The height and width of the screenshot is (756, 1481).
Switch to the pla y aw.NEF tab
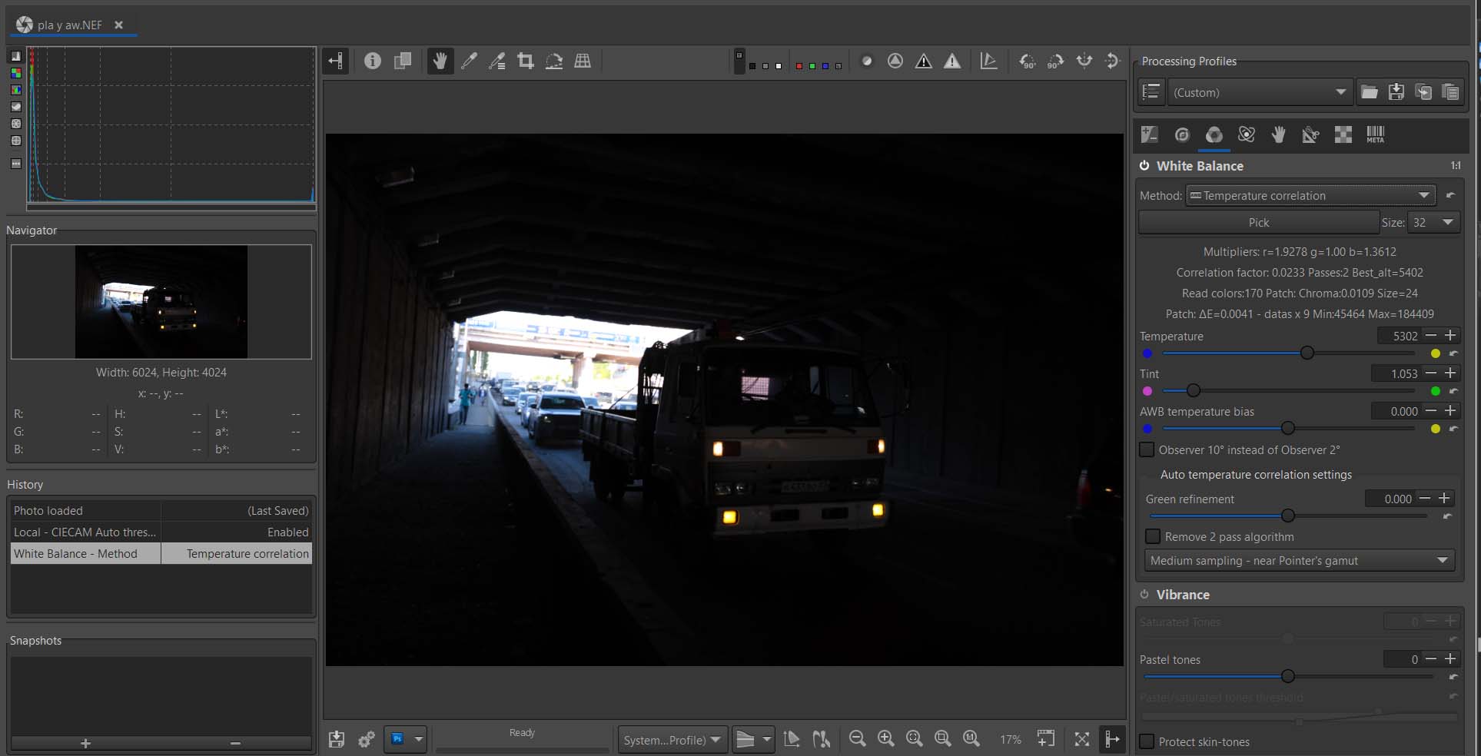coord(69,25)
